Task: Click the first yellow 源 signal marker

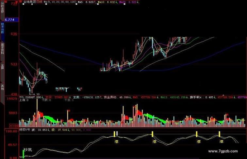Action: coord(115,134)
